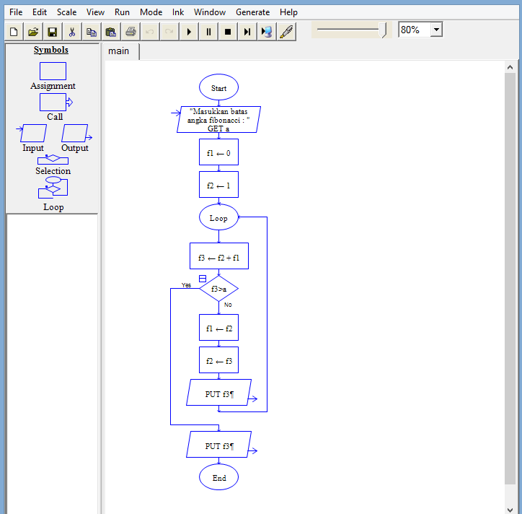This screenshot has width=522, height=514.
Task: Click the zoom percentage field showing 80%
Action: click(414, 30)
